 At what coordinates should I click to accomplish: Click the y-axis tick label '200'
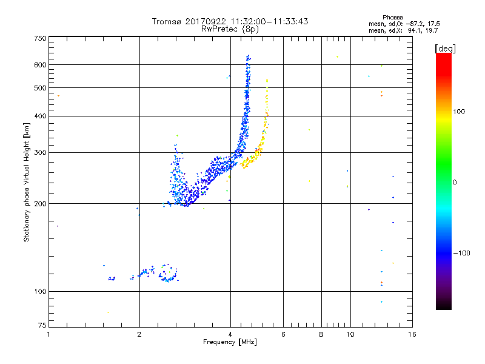(x=40, y=204)
